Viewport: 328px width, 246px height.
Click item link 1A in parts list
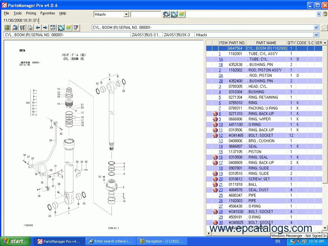[x=221, y=59]
